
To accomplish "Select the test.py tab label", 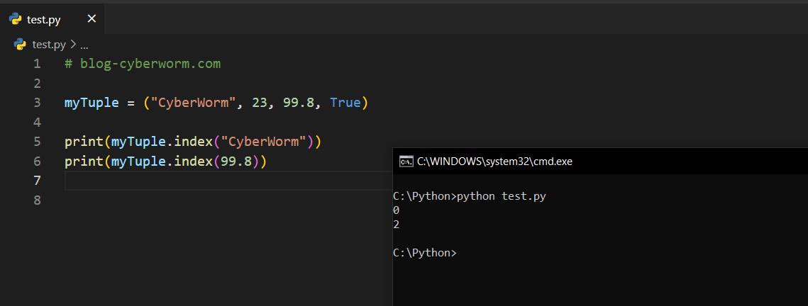I will [44, 19].
